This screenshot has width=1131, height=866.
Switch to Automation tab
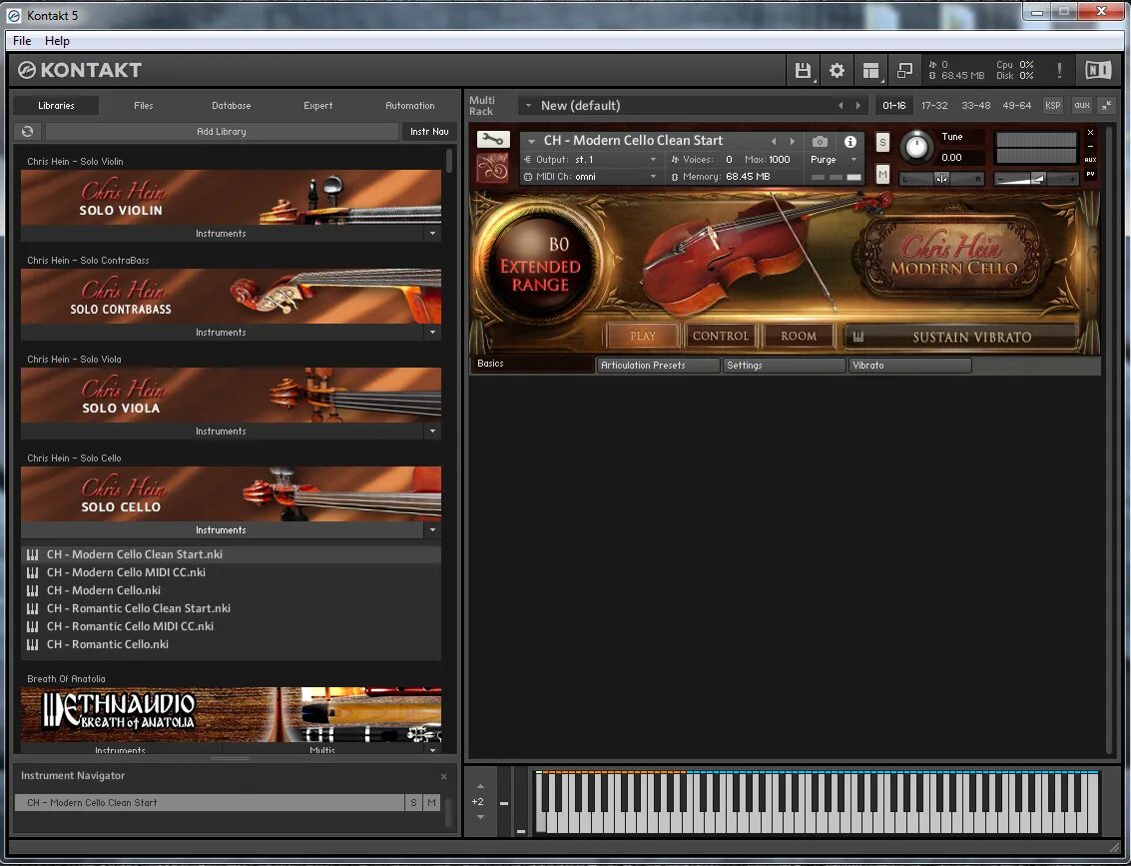(x=409, y=105)
